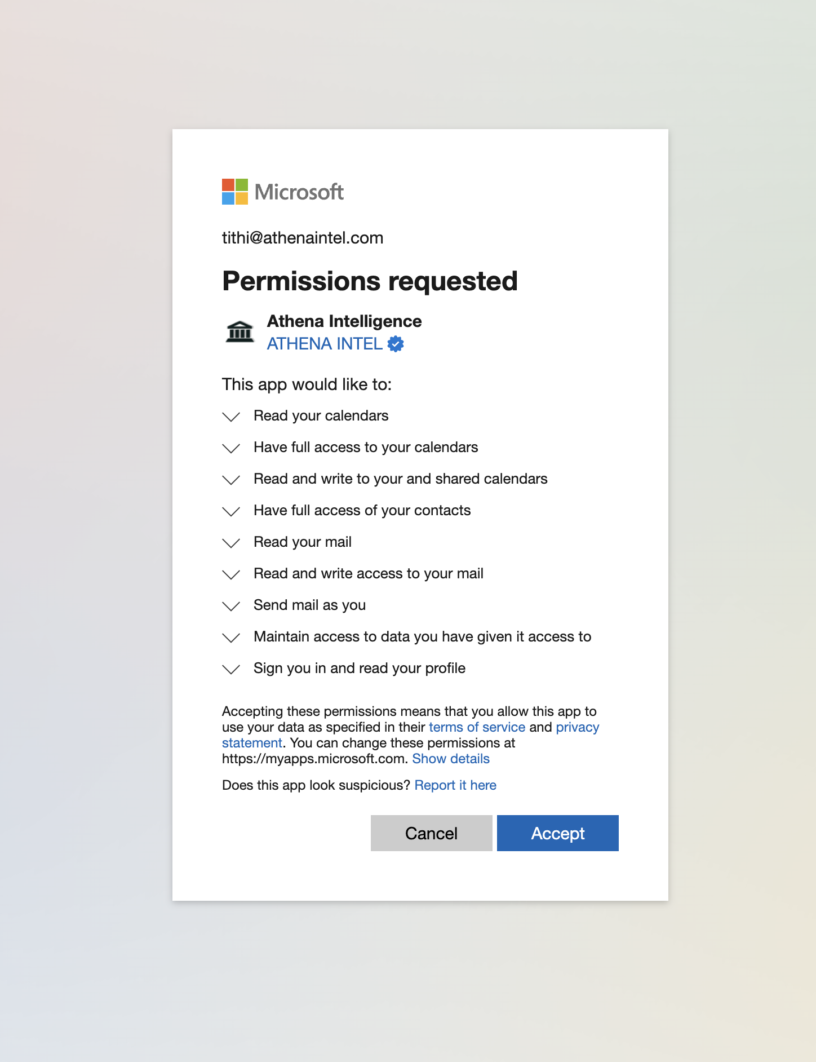Click the Athena Intelligence building icon
Image resolution: width=816 pixels, height=1062 pixels.
(x=240, y=331)
